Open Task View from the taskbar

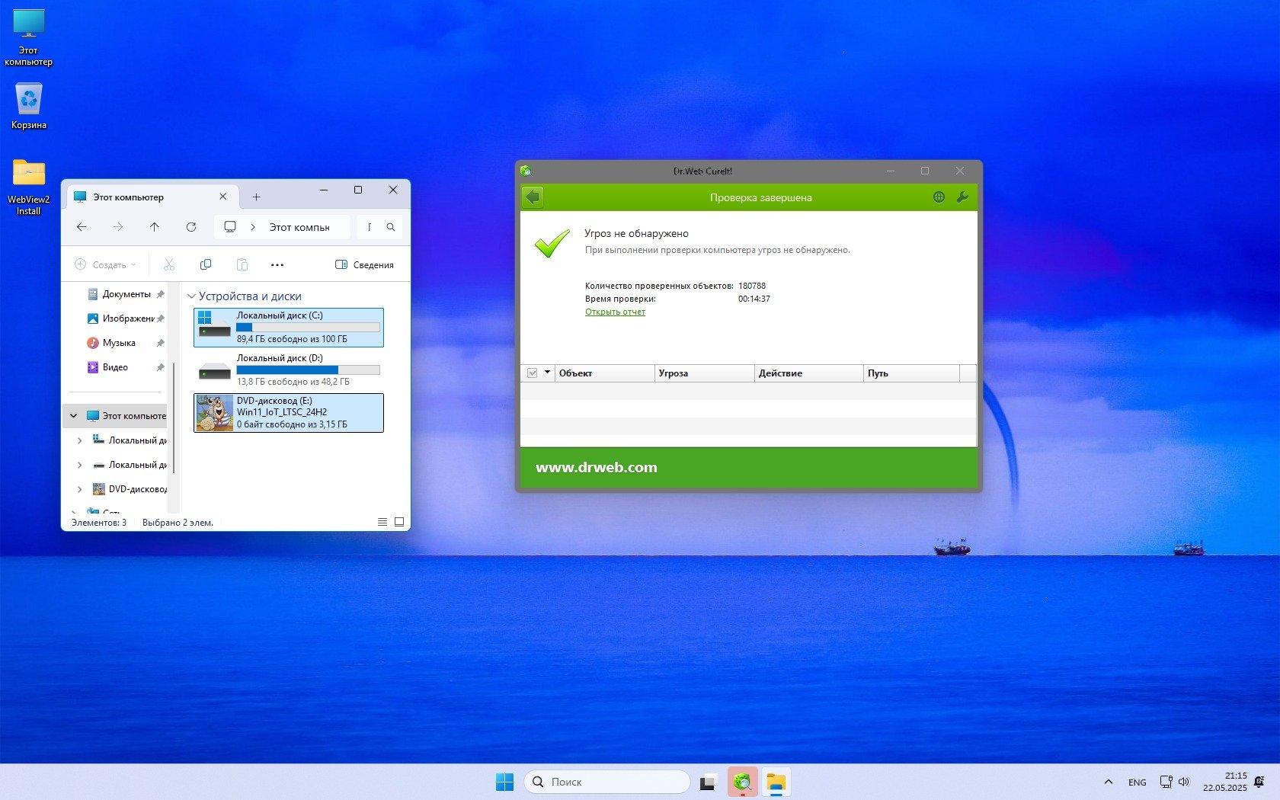[709, 782]
